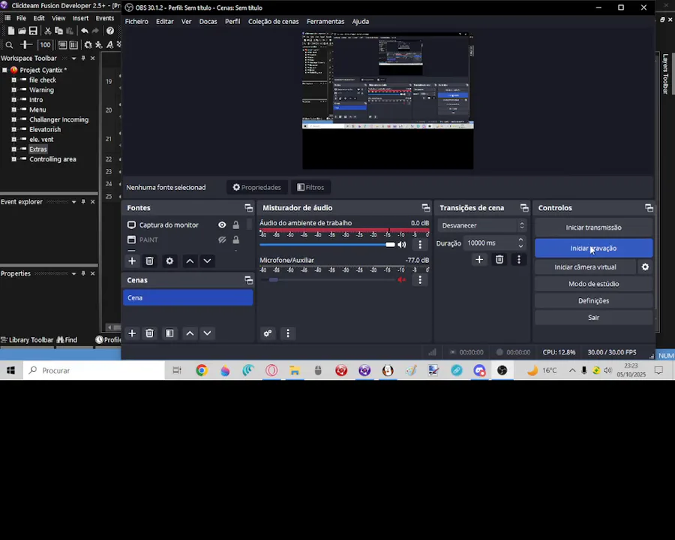The height and width of the screenshot is (540, 675).
Task: Click Sair to exit OBS
Action: (594, 318)
